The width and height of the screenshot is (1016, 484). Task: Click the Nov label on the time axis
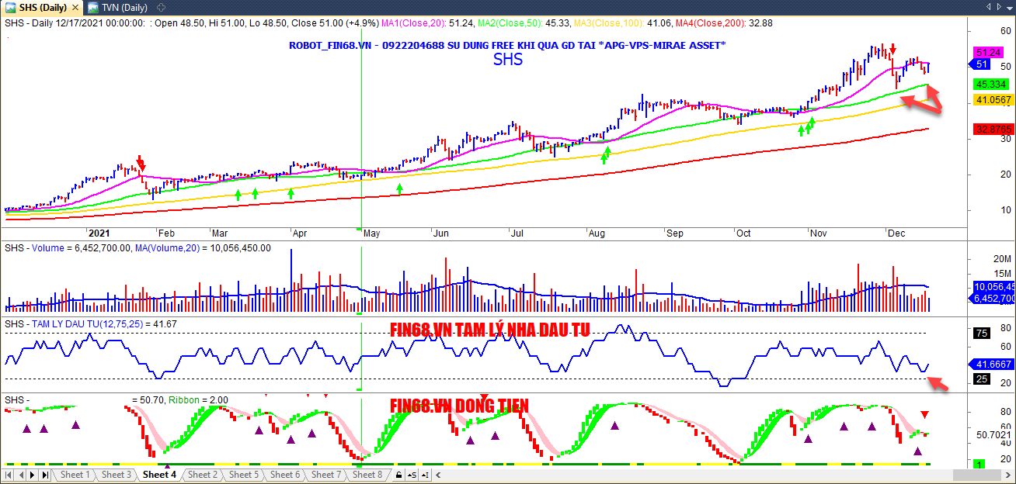pos(818,233)
